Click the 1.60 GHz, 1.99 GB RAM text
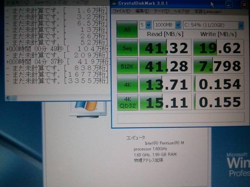 point(155,155)
